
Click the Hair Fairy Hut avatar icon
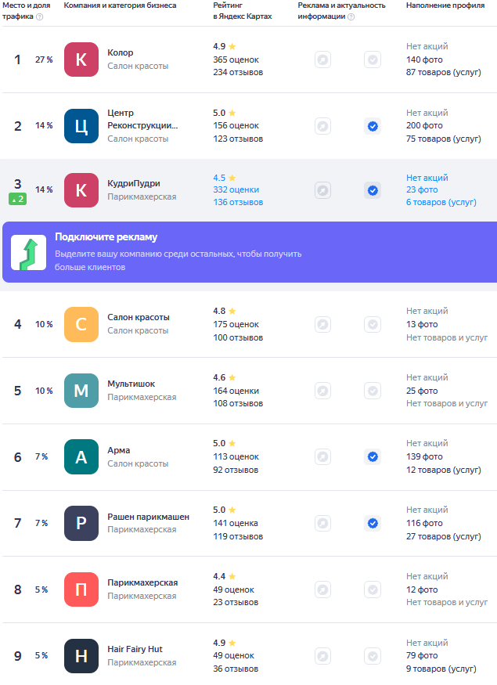(x=81, y=656)
